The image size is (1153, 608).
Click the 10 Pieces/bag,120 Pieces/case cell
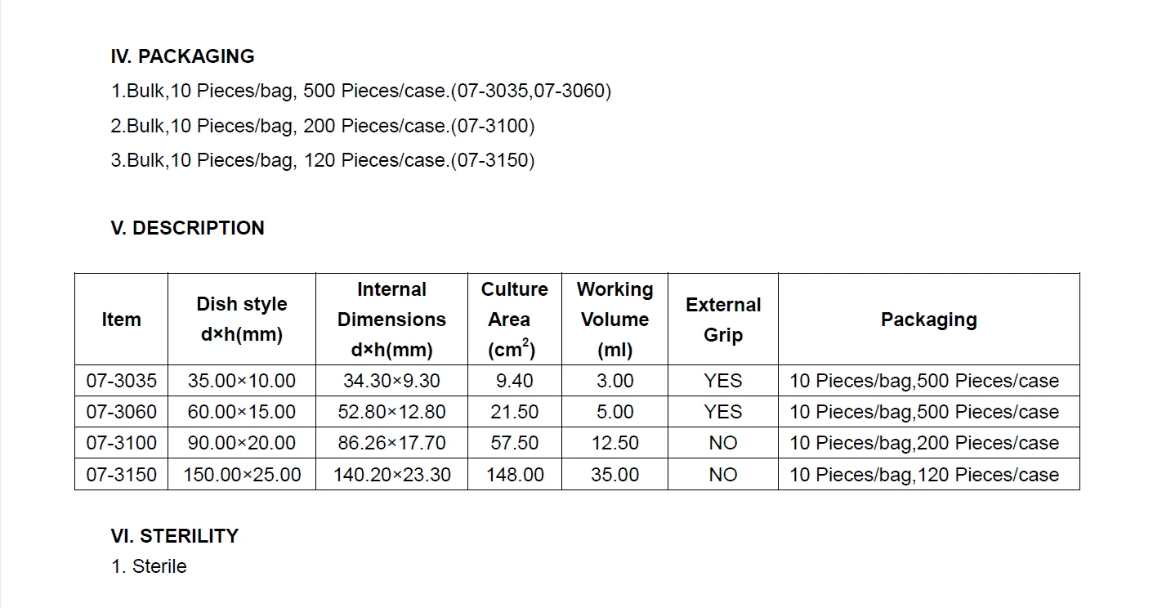929,475
